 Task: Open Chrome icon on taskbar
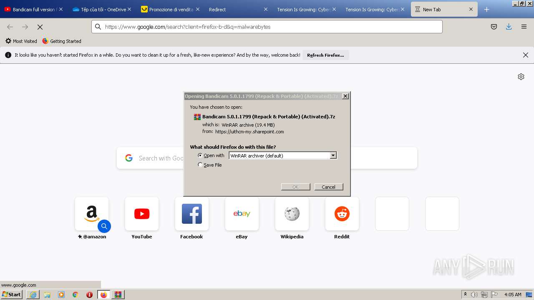(x=76, y=295)
